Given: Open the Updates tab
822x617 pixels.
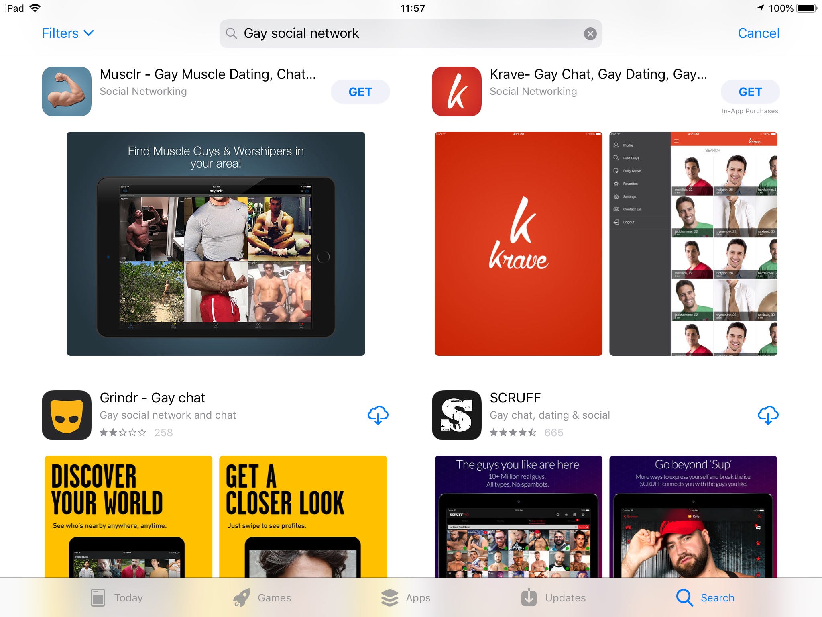Looking at the screenshot, I should 553,597.
